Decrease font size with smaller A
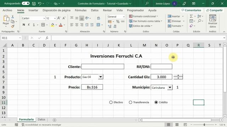The height and width of the screenshot is (127, 227). (64, 18)
